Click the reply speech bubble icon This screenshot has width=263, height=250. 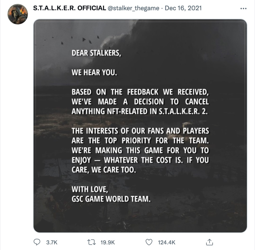tap(37, 242)
